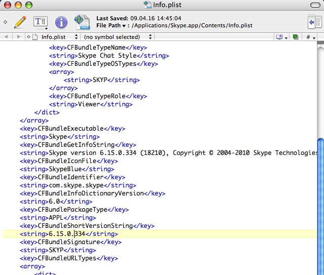The height and width of the screenshot is (275, 324).
Task: Open the File Path dropdown arrow
Action: pyautogui.click(x=124, y=26)
